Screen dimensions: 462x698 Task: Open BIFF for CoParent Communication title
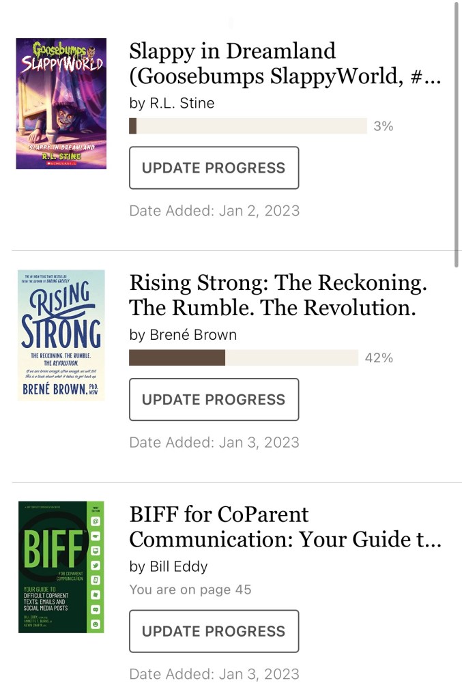click(285, 527)
